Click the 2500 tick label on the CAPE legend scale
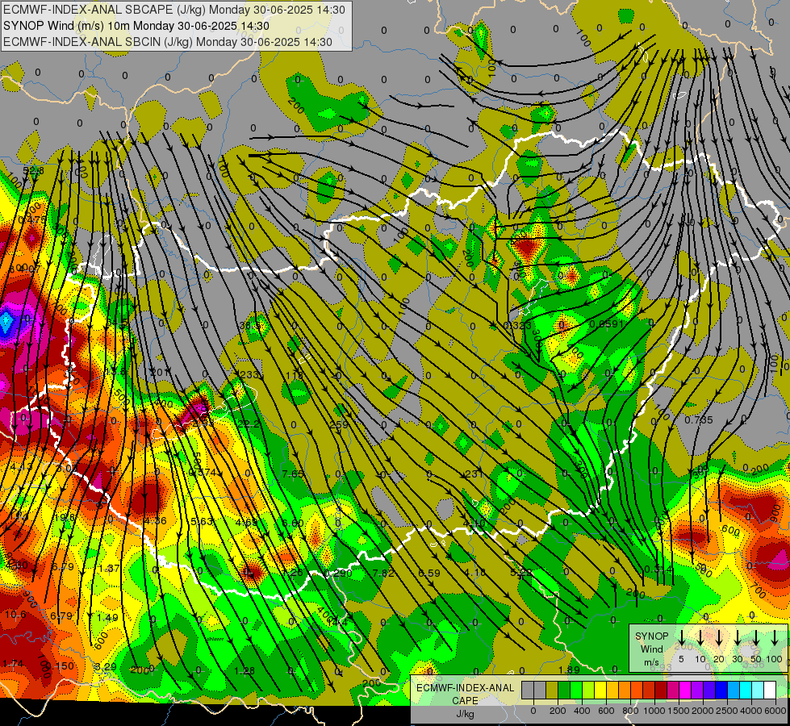 point(727,711)
